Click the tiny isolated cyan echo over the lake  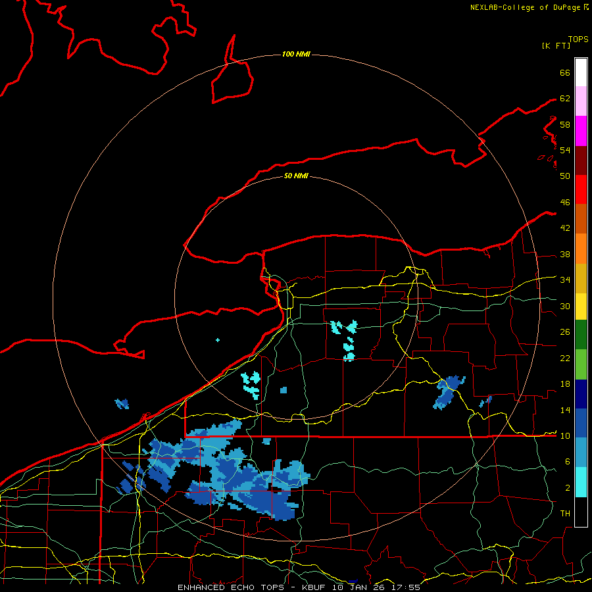click(x=218, y=340)
